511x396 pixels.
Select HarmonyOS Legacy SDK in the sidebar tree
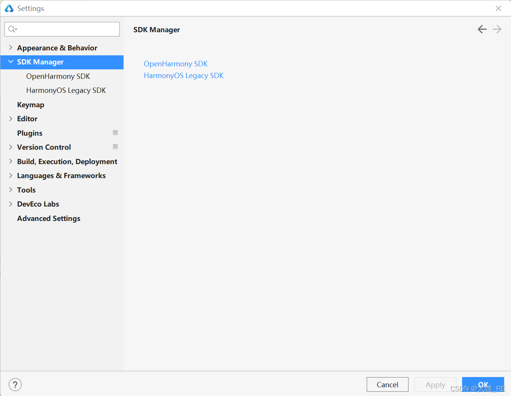[62, 90]
